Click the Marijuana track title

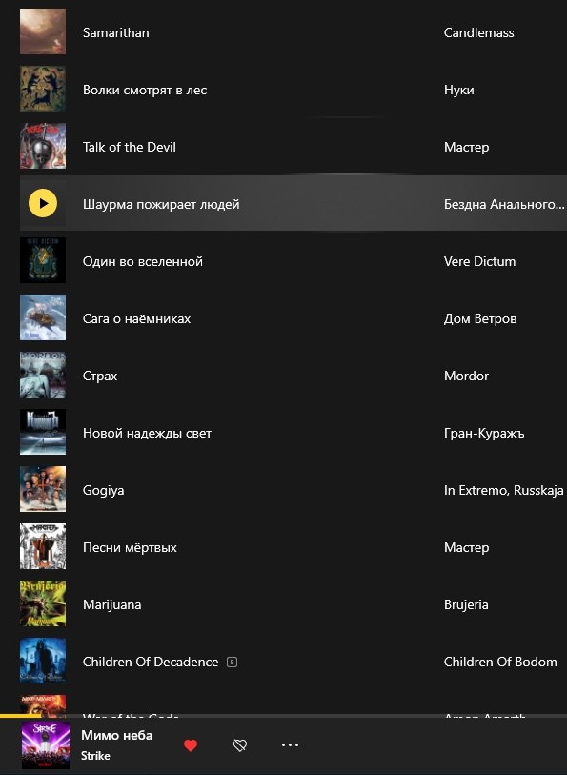112,605
